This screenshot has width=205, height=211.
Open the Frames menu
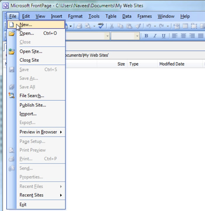coord(145,16)
